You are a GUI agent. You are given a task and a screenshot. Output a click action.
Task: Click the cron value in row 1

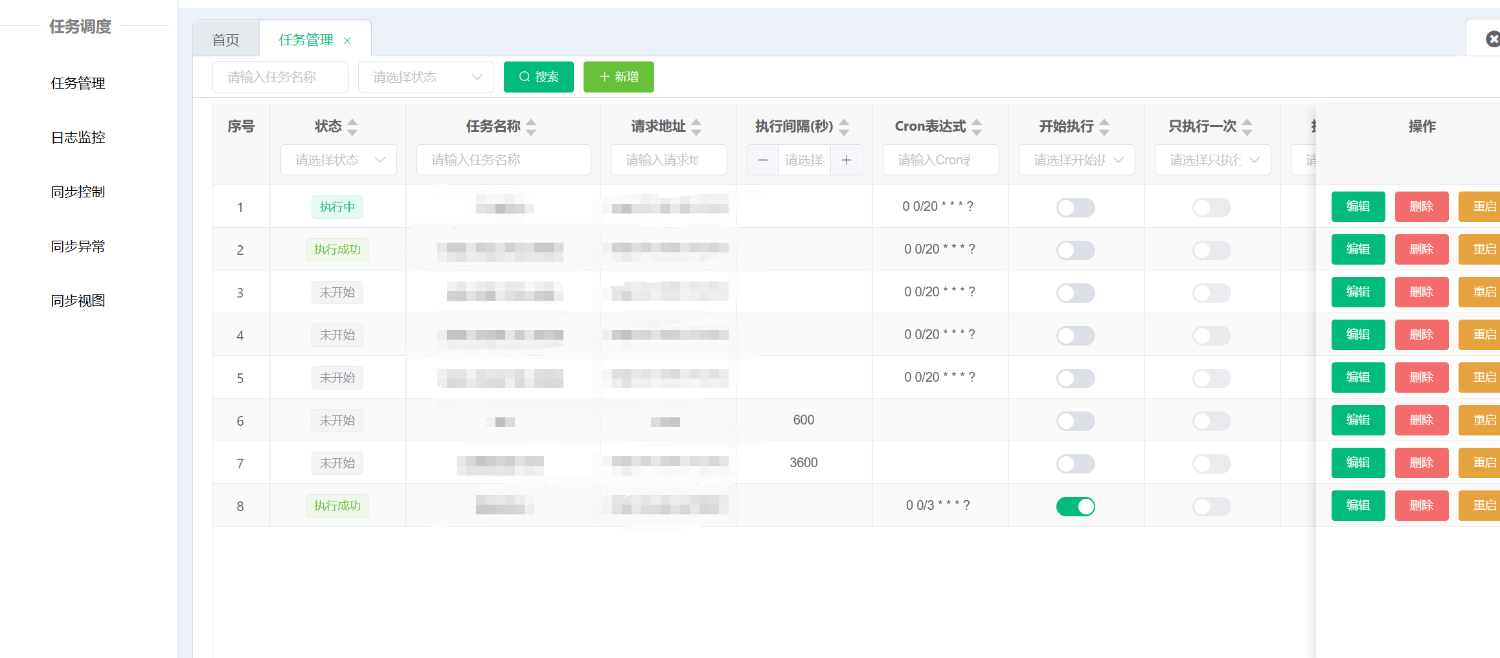[x=938, y=206]
